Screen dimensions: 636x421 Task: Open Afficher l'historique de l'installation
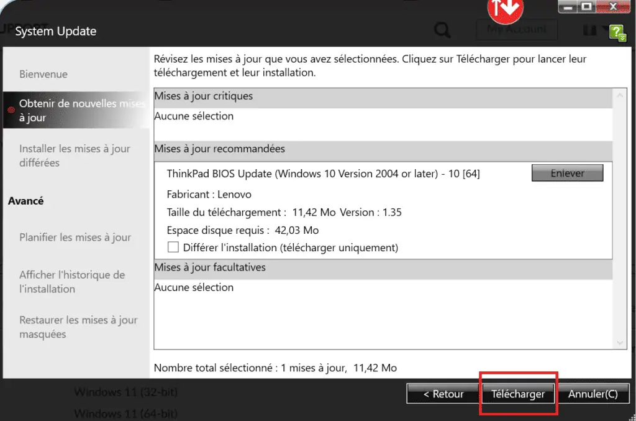click(72, 282)
